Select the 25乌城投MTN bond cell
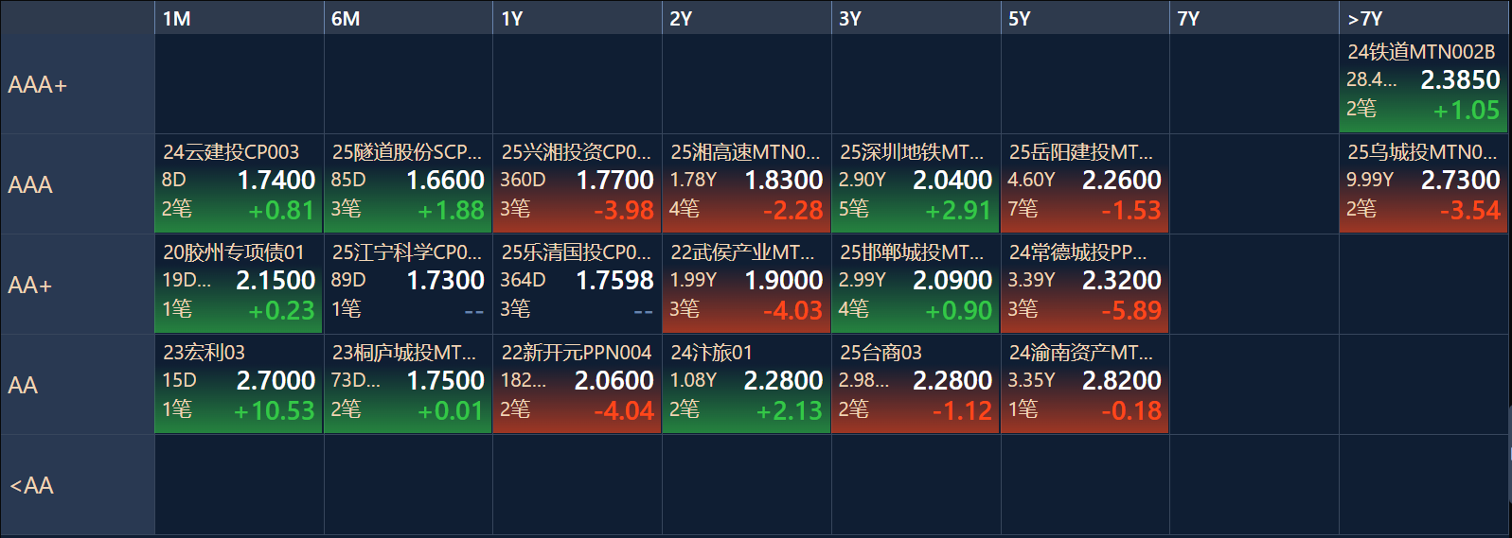 point(1423,183)
